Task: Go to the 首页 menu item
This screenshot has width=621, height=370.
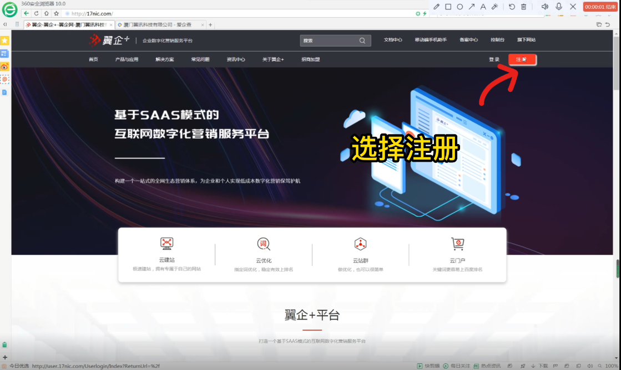Action: [93, 60]
